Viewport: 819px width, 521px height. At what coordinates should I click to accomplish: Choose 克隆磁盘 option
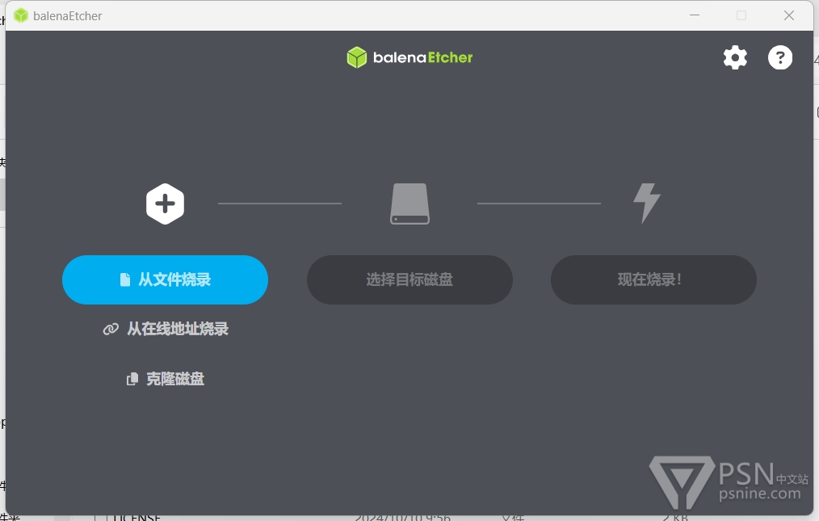pos(165,378)
